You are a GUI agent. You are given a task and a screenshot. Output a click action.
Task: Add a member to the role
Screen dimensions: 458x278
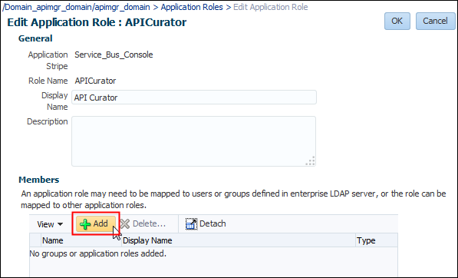pos(96,224)
